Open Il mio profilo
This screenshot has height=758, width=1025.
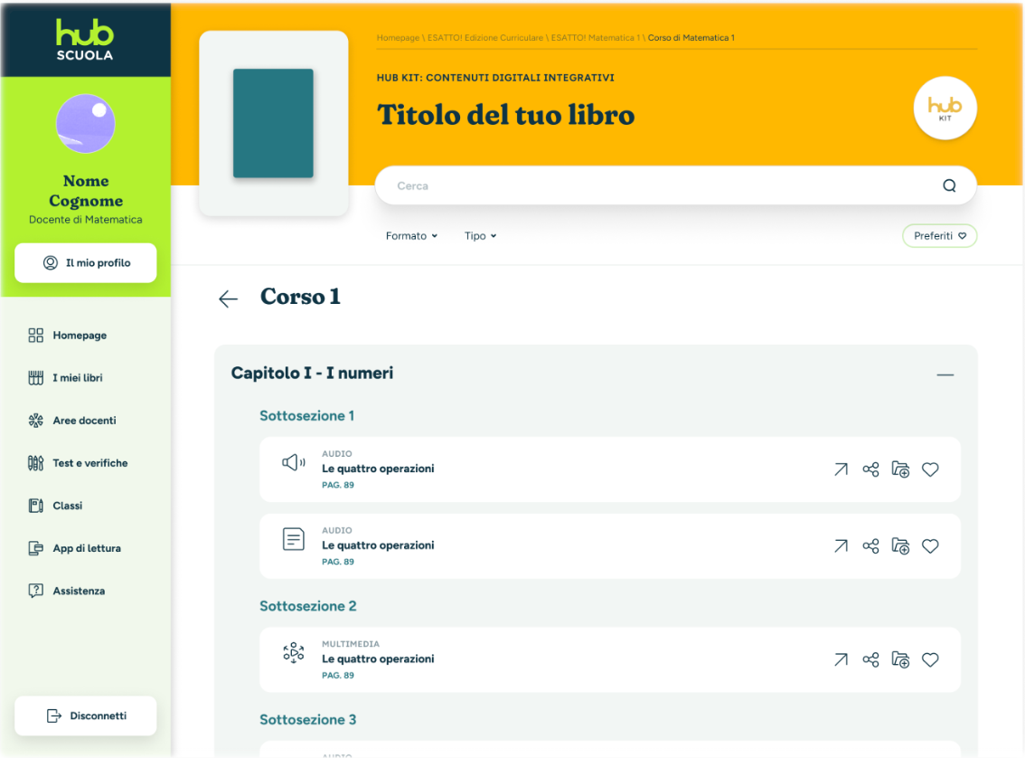[x=86, y=263]
